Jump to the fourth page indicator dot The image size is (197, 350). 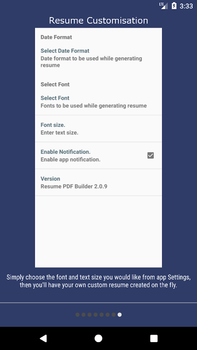coord(95,315)
